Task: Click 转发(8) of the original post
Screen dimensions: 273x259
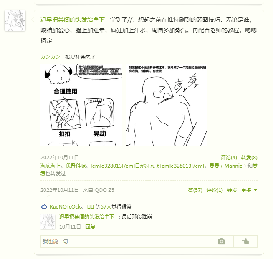Action: point(249,158)
